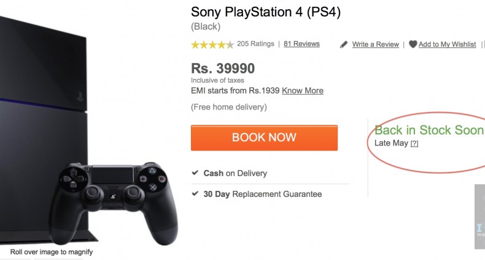The image size is (485, 260).
Task: Click the Back in Stock Soon text
Action: [x=429, y=130]
